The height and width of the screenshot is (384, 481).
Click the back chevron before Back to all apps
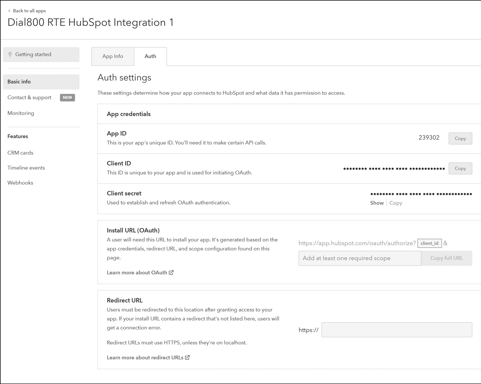[x=9, y=10]
